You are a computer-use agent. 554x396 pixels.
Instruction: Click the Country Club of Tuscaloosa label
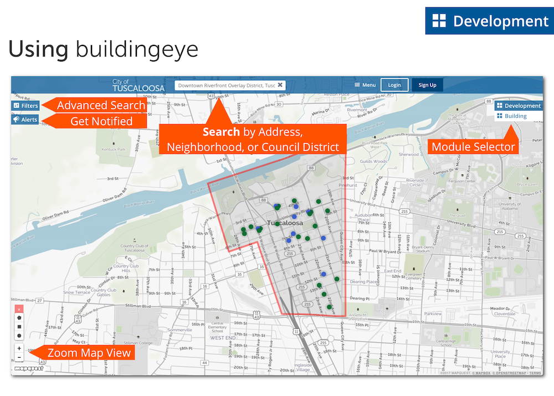point(134,248)
